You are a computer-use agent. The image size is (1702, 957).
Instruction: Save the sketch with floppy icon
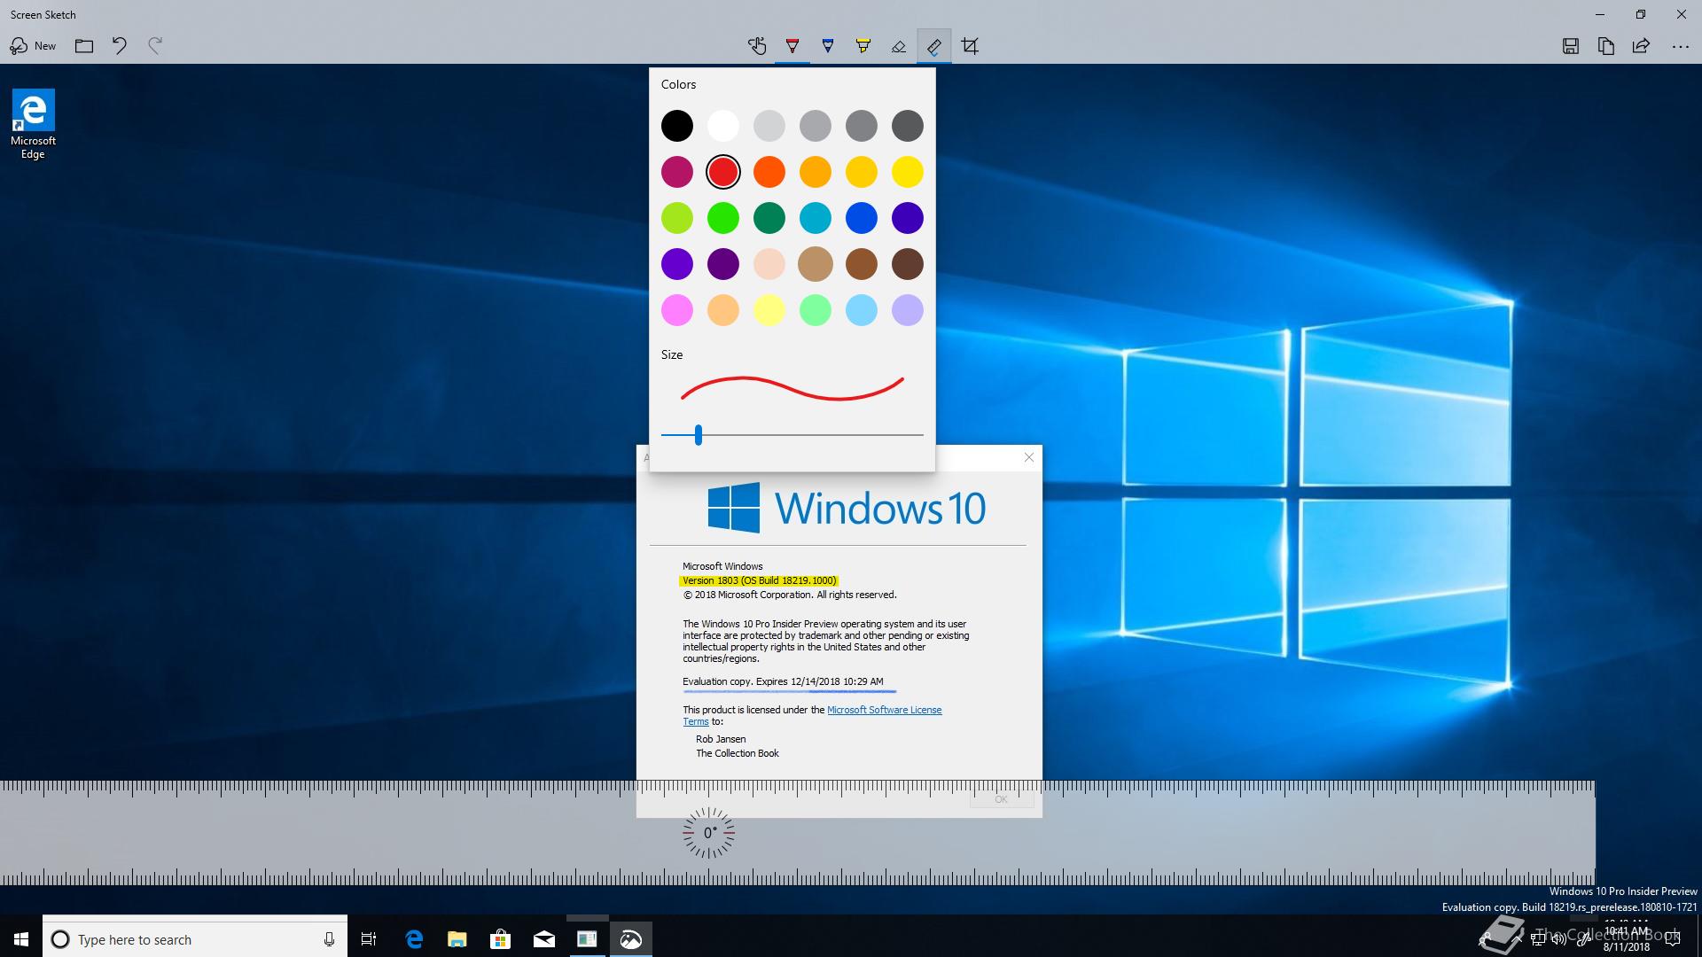(x=1571, y=46)
